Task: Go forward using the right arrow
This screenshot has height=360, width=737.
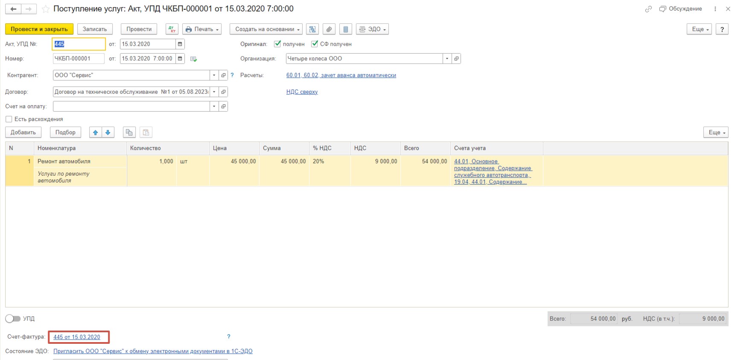Action: [x=29, y=9]
